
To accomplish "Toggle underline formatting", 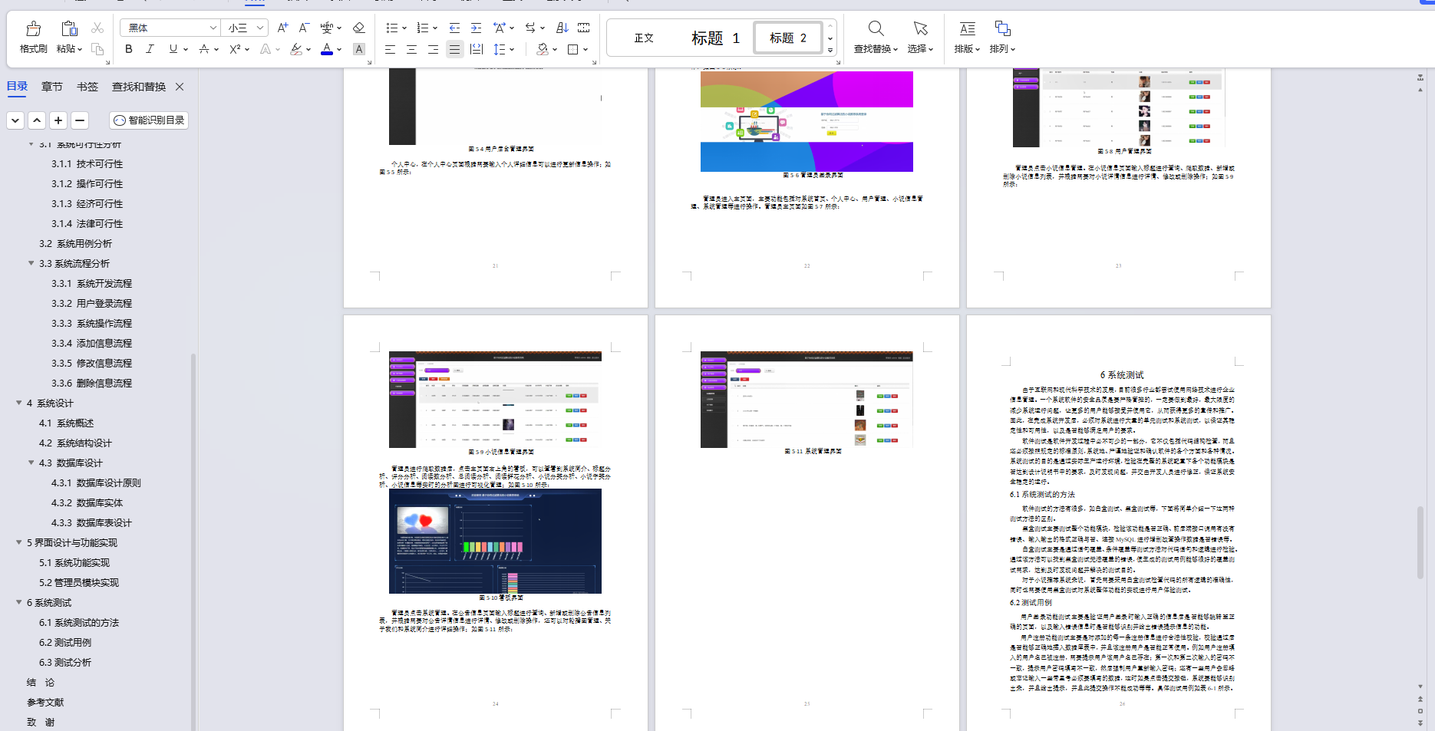I will (x=172, y=49).
